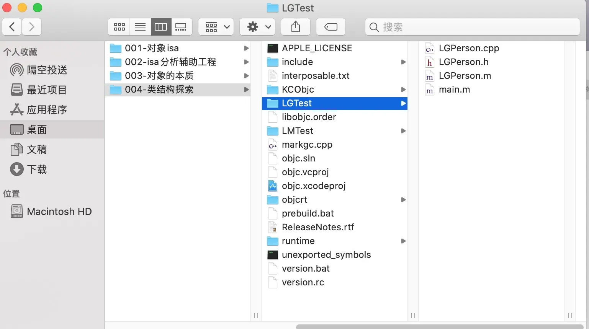
Task: Select markgc.cpp C++ file icon
Action: (273, 145)
